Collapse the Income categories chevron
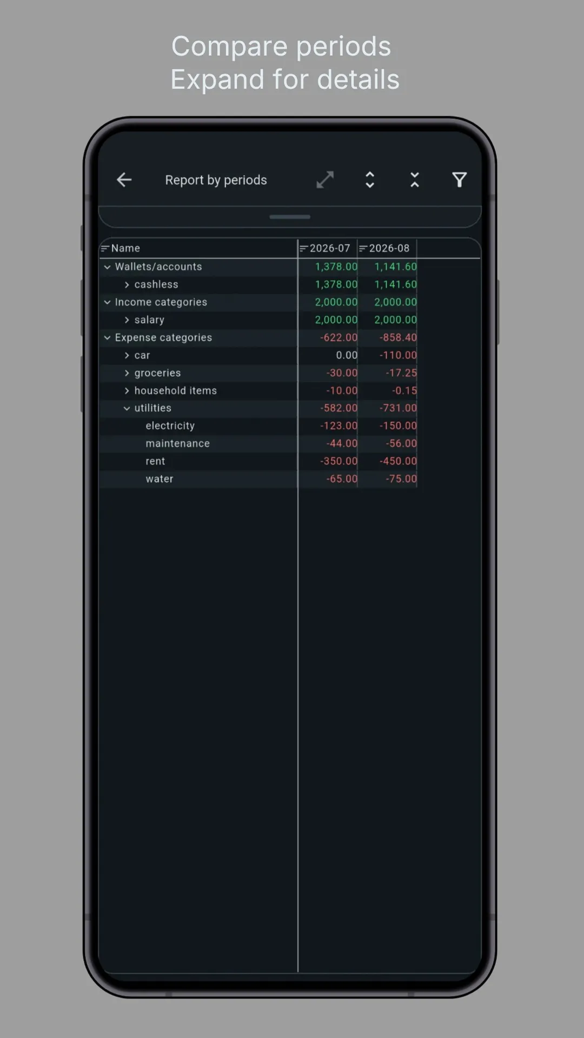Viewport: 584px width, 1038px height. coord(107,302)
